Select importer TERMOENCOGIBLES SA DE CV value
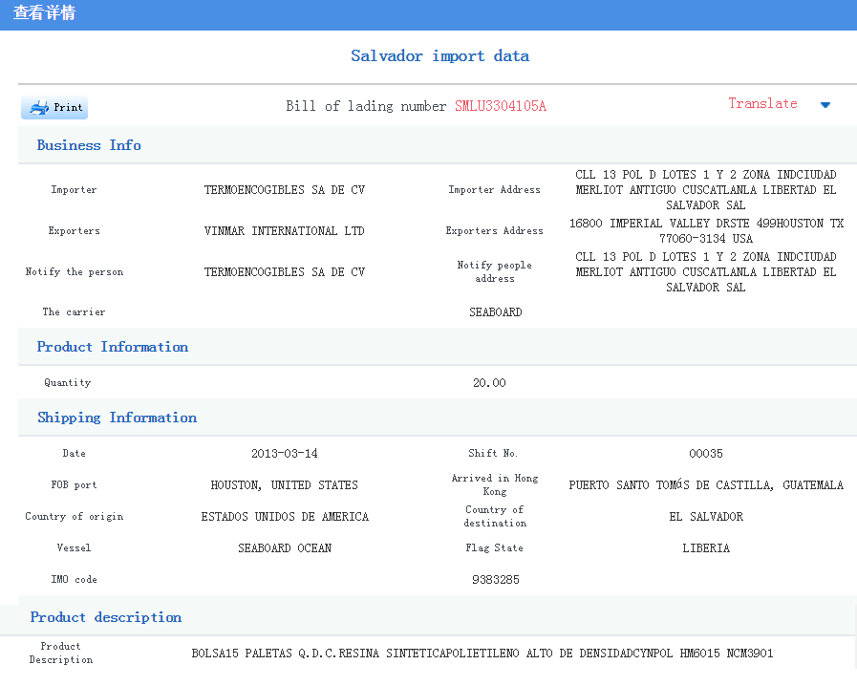The width and height of the screenshot is (857, 686). (x=284, y=190)
